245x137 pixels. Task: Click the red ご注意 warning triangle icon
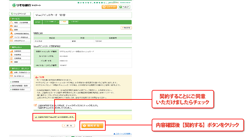click(x=36, y=77)
